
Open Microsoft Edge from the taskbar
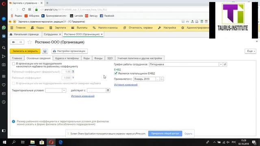pyautogui.click(x=61, y=142)
